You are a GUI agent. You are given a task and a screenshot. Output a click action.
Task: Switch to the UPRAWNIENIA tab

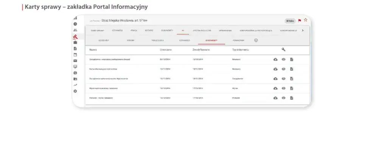pos(225,31)
